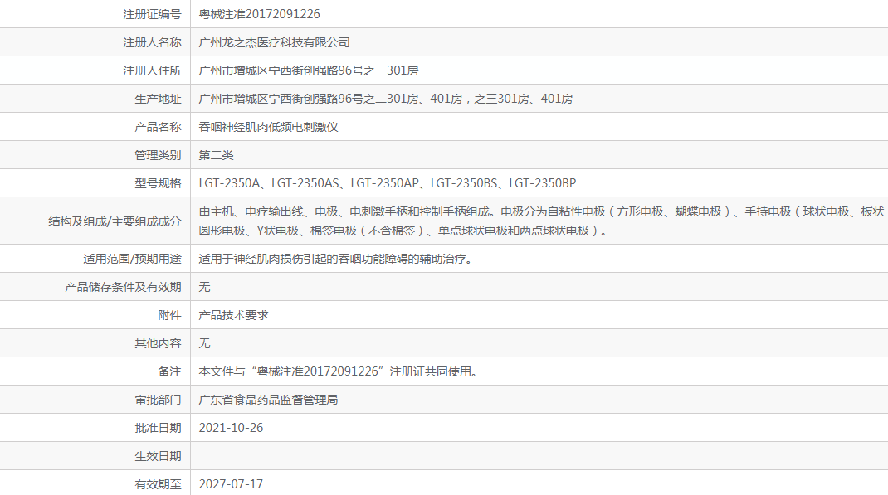888x495 pixels.
Task: Click the expiry date 2027-07-17
Action: [231, 484]
